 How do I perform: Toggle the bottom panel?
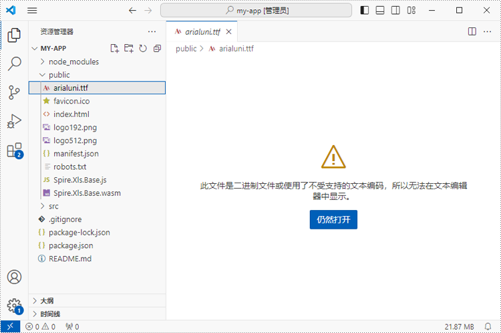coord(380,10)
